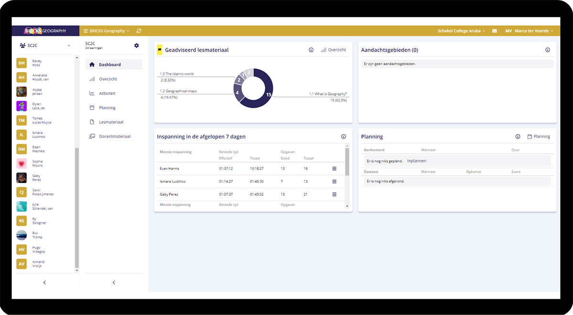
Task: Open class settings gear icon
Action: click(137, 45)
